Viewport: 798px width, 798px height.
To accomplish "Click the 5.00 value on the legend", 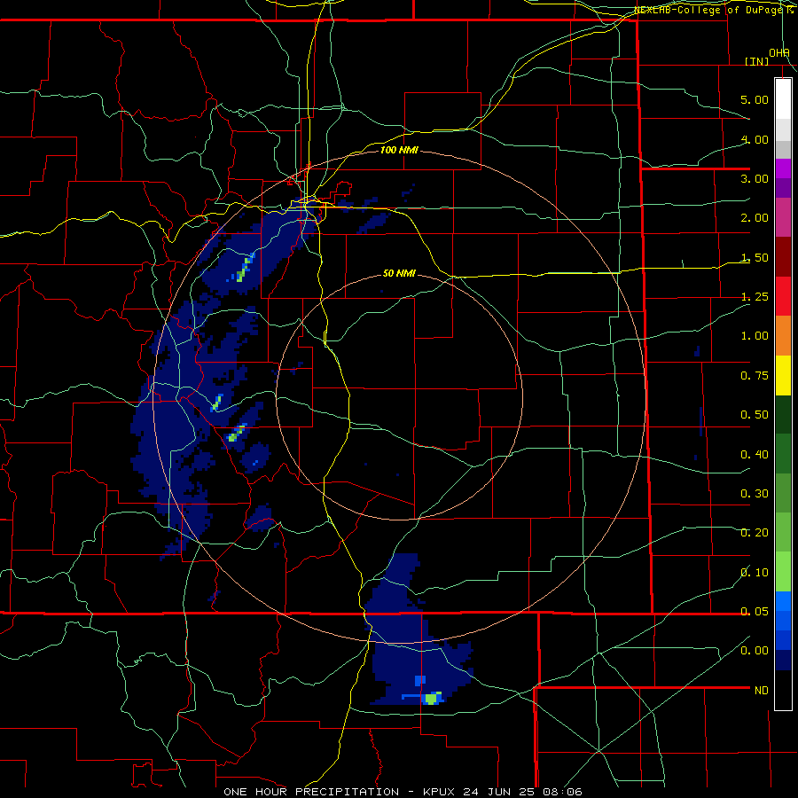I will pos(755,99).
